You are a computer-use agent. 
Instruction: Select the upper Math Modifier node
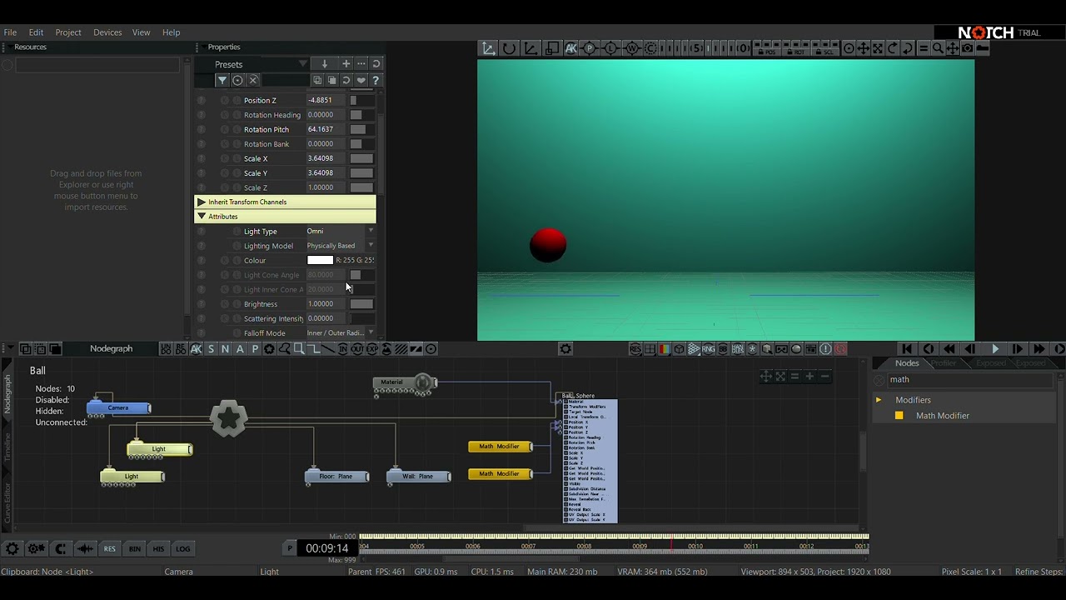pyautogui.click(x=500, y=447)
